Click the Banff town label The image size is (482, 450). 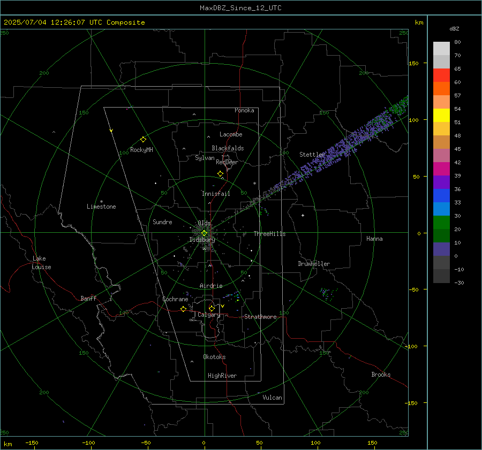88,299
